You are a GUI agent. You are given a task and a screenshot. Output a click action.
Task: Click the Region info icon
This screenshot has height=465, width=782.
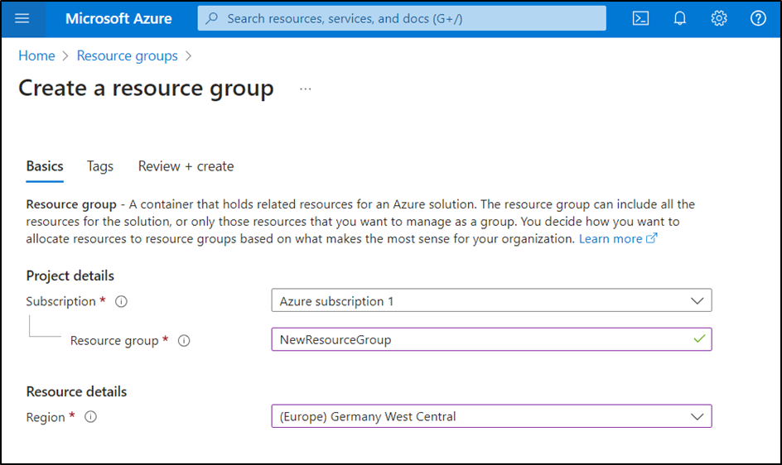91,417
